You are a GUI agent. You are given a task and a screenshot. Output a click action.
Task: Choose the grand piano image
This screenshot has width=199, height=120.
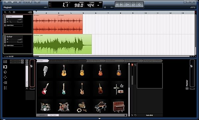coord(100,107)
